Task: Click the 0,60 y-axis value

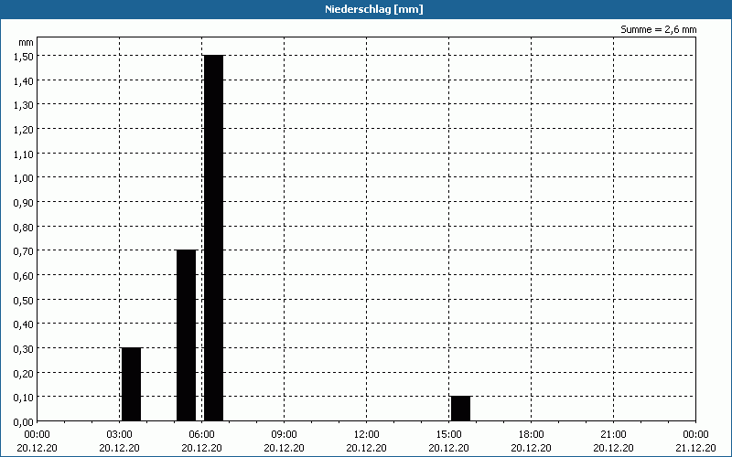Action: tap(25, 276)
